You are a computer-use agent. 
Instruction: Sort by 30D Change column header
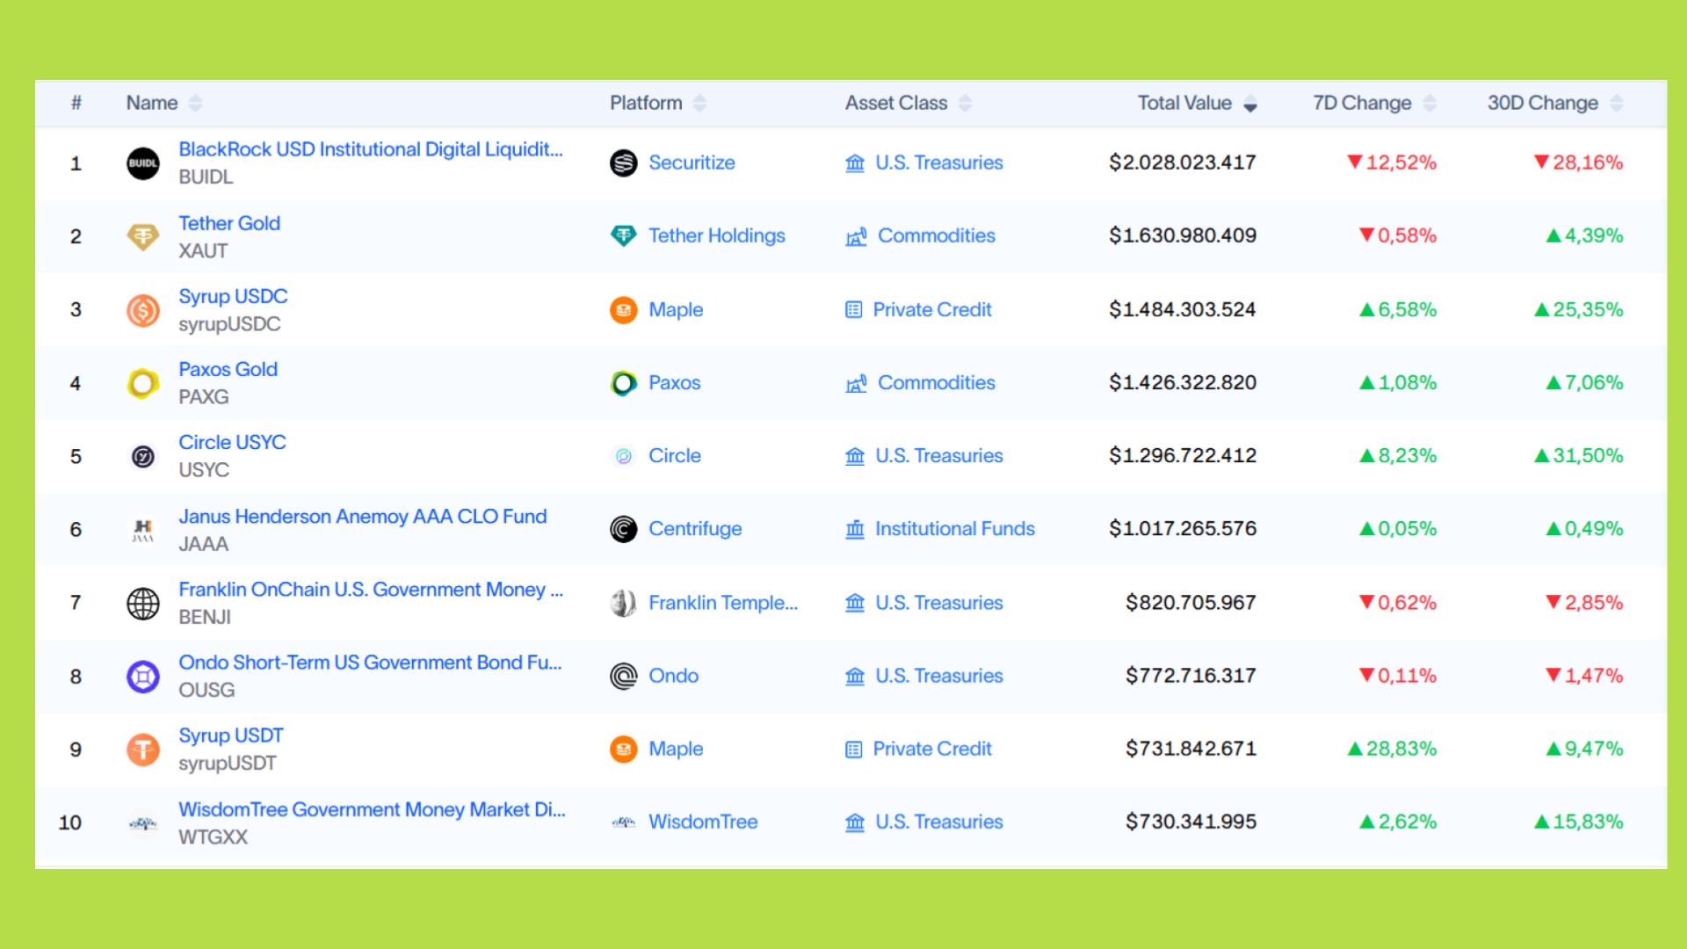[1542, 104]
